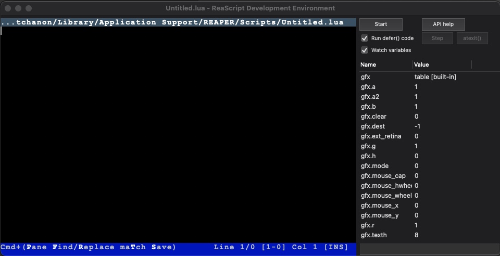Image resolution: width=500 pixels, height=256 pixels.
Task: Uncheck the Watch variables checkbox
Action: [365, 50]
